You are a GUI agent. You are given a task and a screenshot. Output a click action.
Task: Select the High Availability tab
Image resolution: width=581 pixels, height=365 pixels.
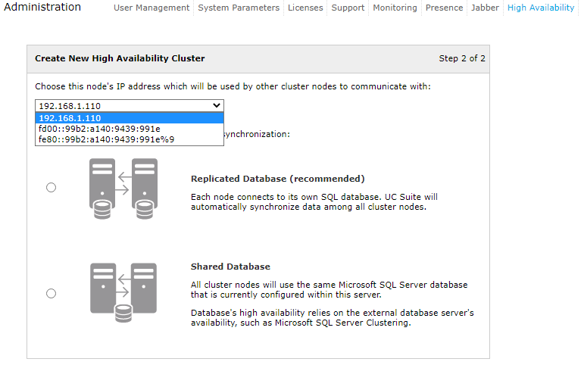541,8
